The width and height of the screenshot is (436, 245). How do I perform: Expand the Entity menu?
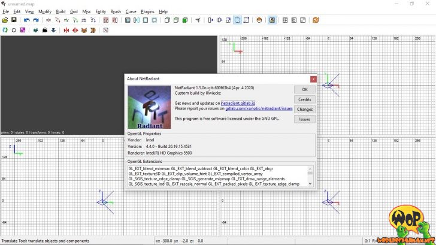tap(101, 11)
